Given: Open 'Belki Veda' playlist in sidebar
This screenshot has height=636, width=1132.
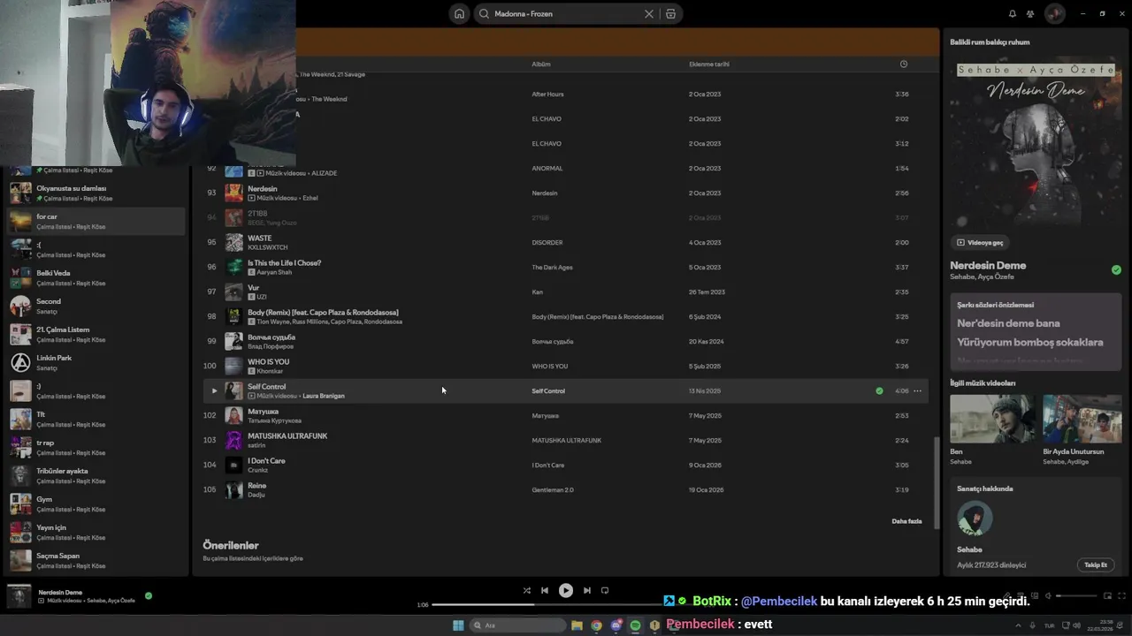Looking at the screenshot, I should 96,277.
